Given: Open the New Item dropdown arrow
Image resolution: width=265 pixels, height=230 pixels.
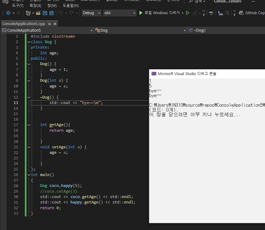Looking at the screenshot, I should click(33, 13).
